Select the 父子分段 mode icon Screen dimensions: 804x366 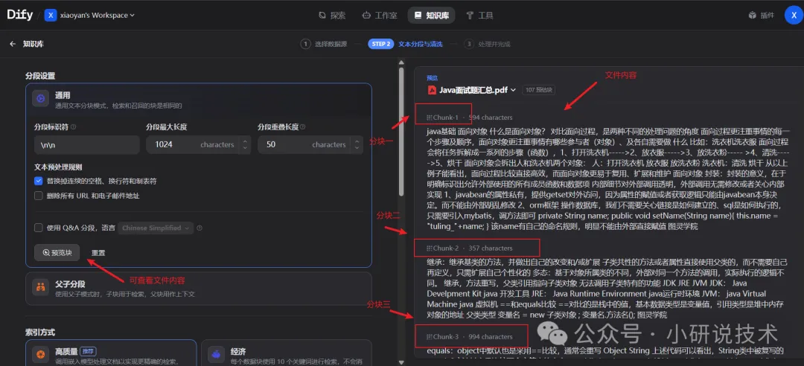point(40,288)
